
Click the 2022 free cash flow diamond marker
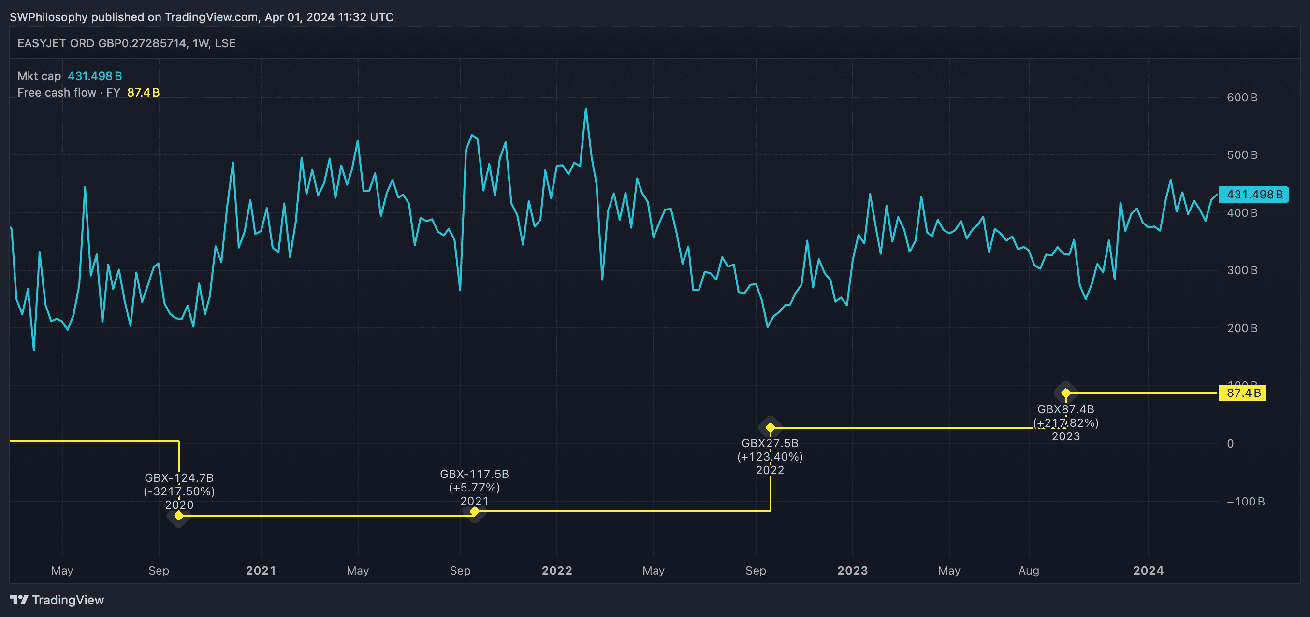click(771, 428)
